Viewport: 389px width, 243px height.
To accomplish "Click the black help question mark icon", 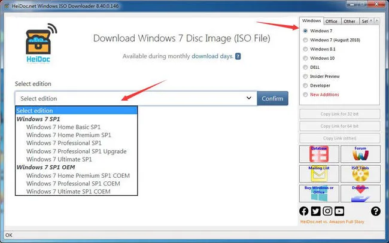I will coord(376,211).
